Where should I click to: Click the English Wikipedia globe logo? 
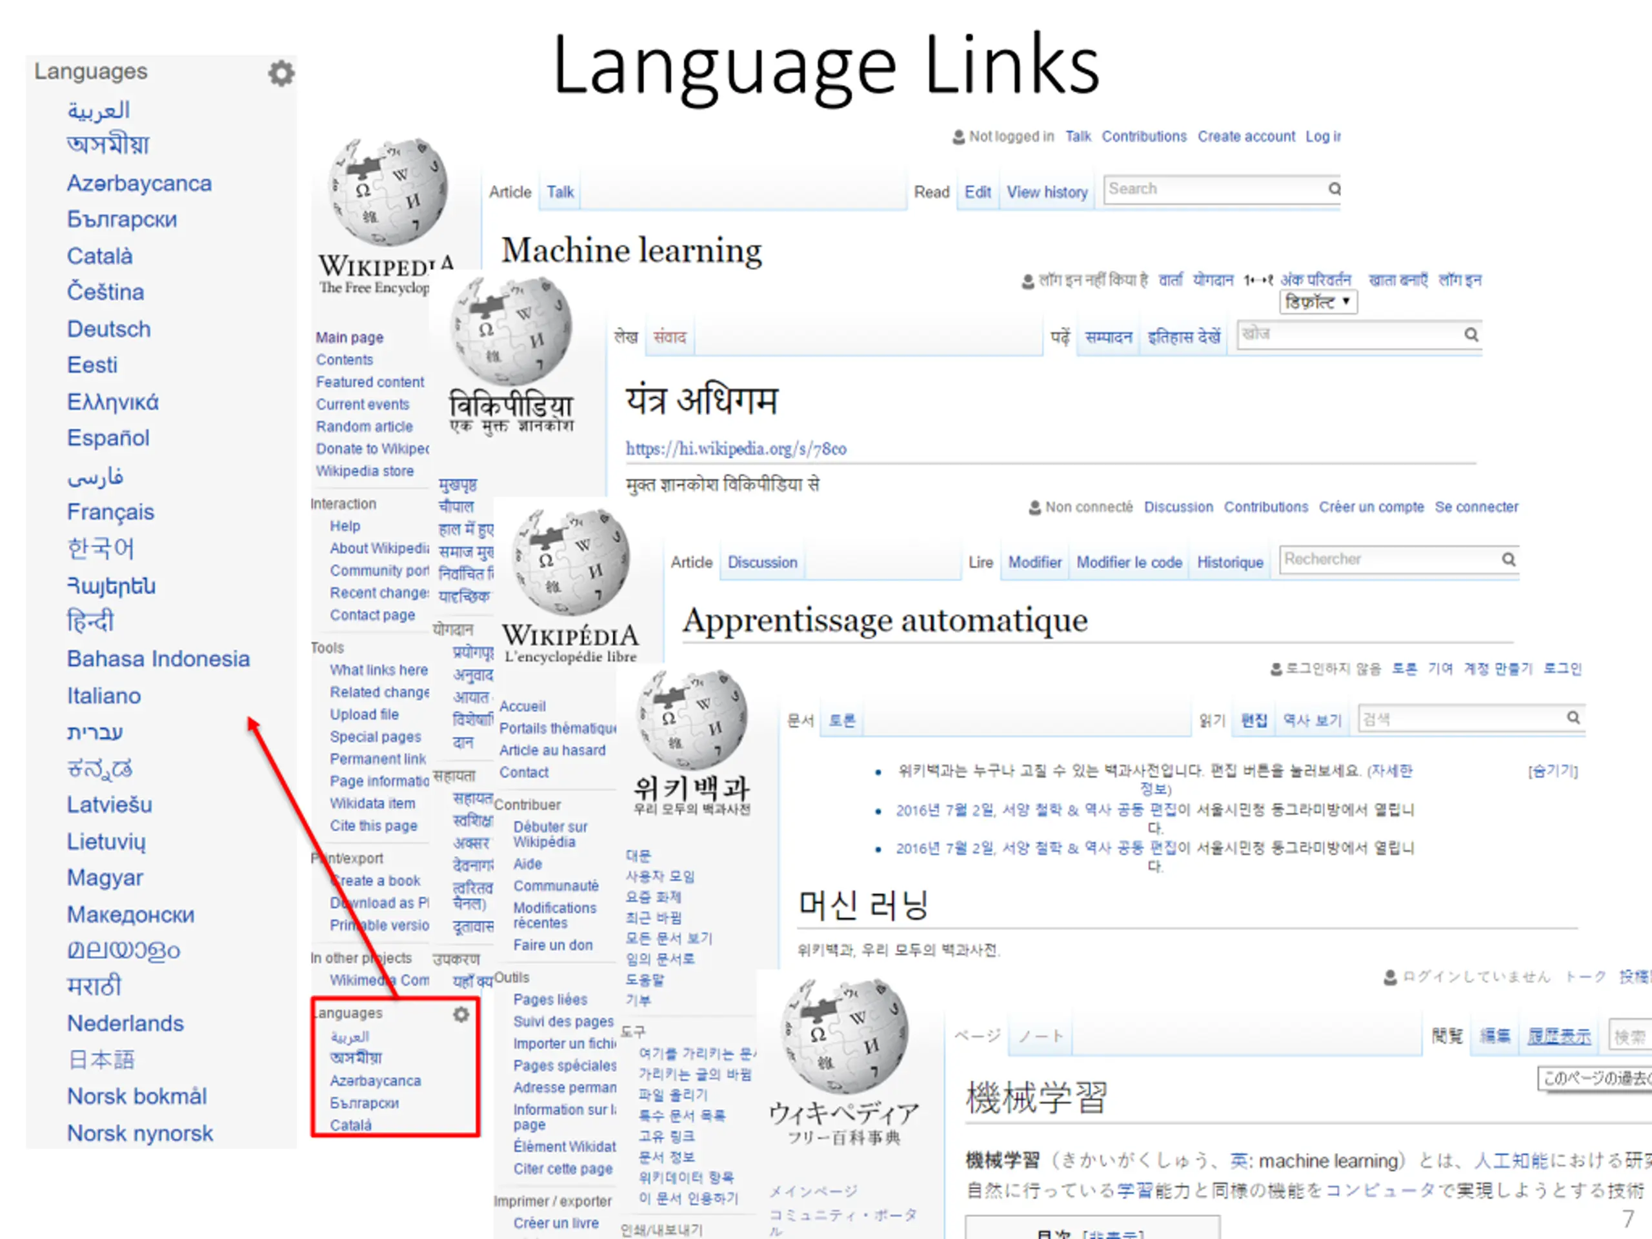click(388, 192)
